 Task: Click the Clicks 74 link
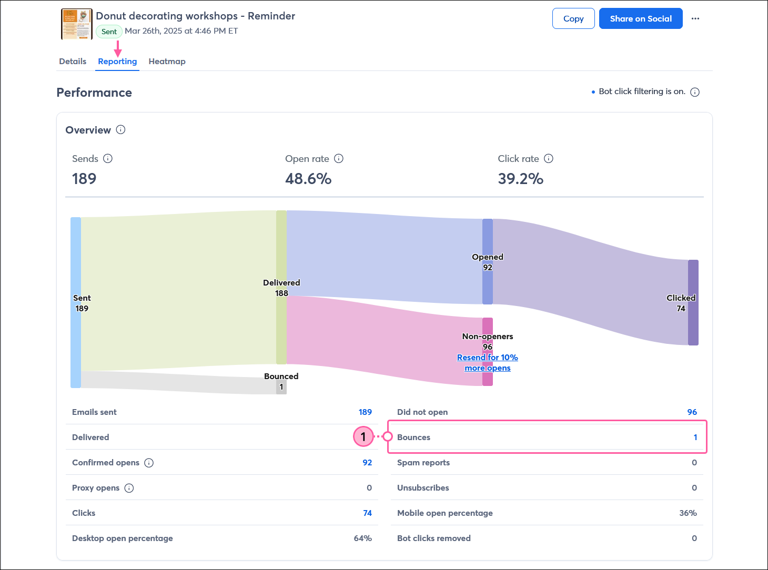click(368, 513)
